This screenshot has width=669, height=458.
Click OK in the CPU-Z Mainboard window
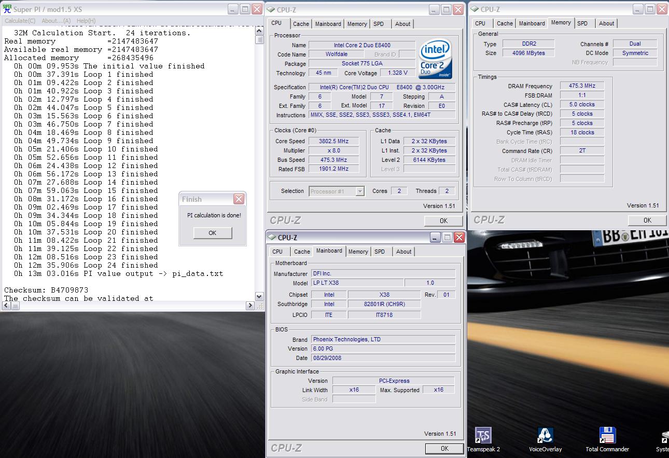(x=444, y=448)
